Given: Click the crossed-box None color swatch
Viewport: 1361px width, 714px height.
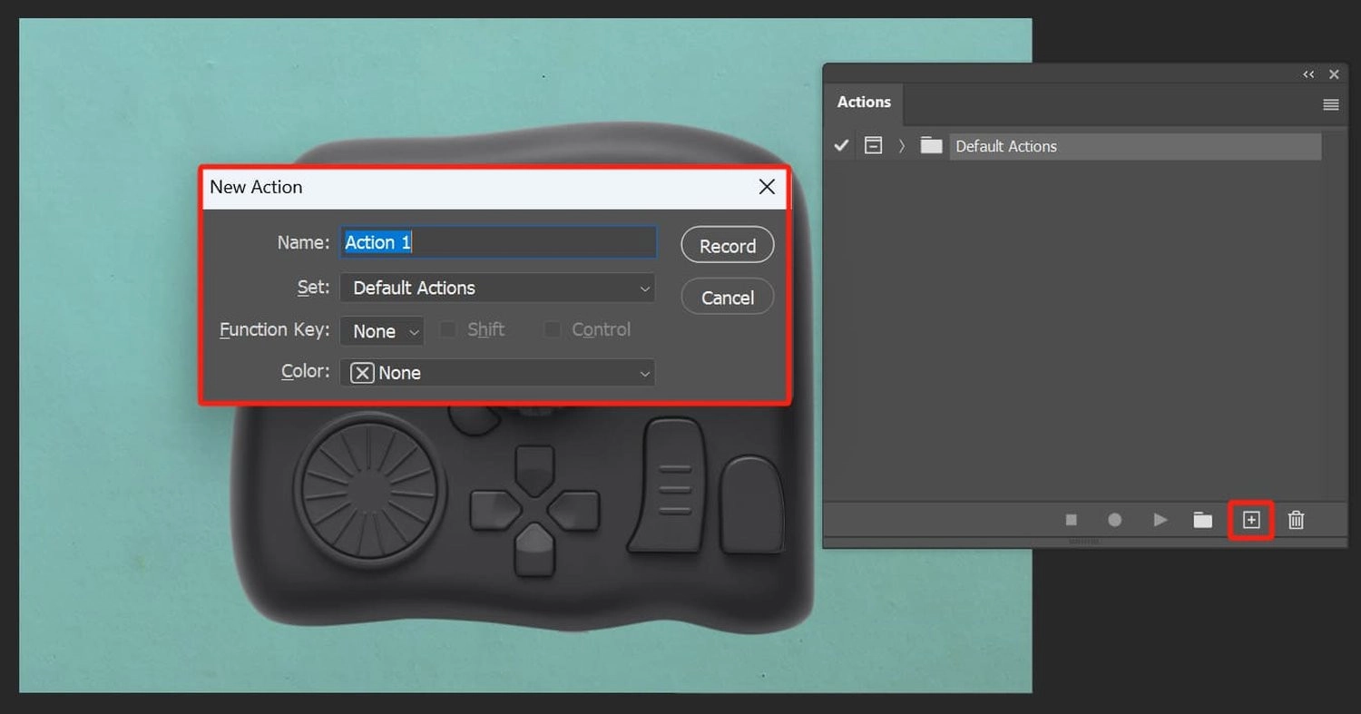Looking at the screenshot, I should pos(362,373).
